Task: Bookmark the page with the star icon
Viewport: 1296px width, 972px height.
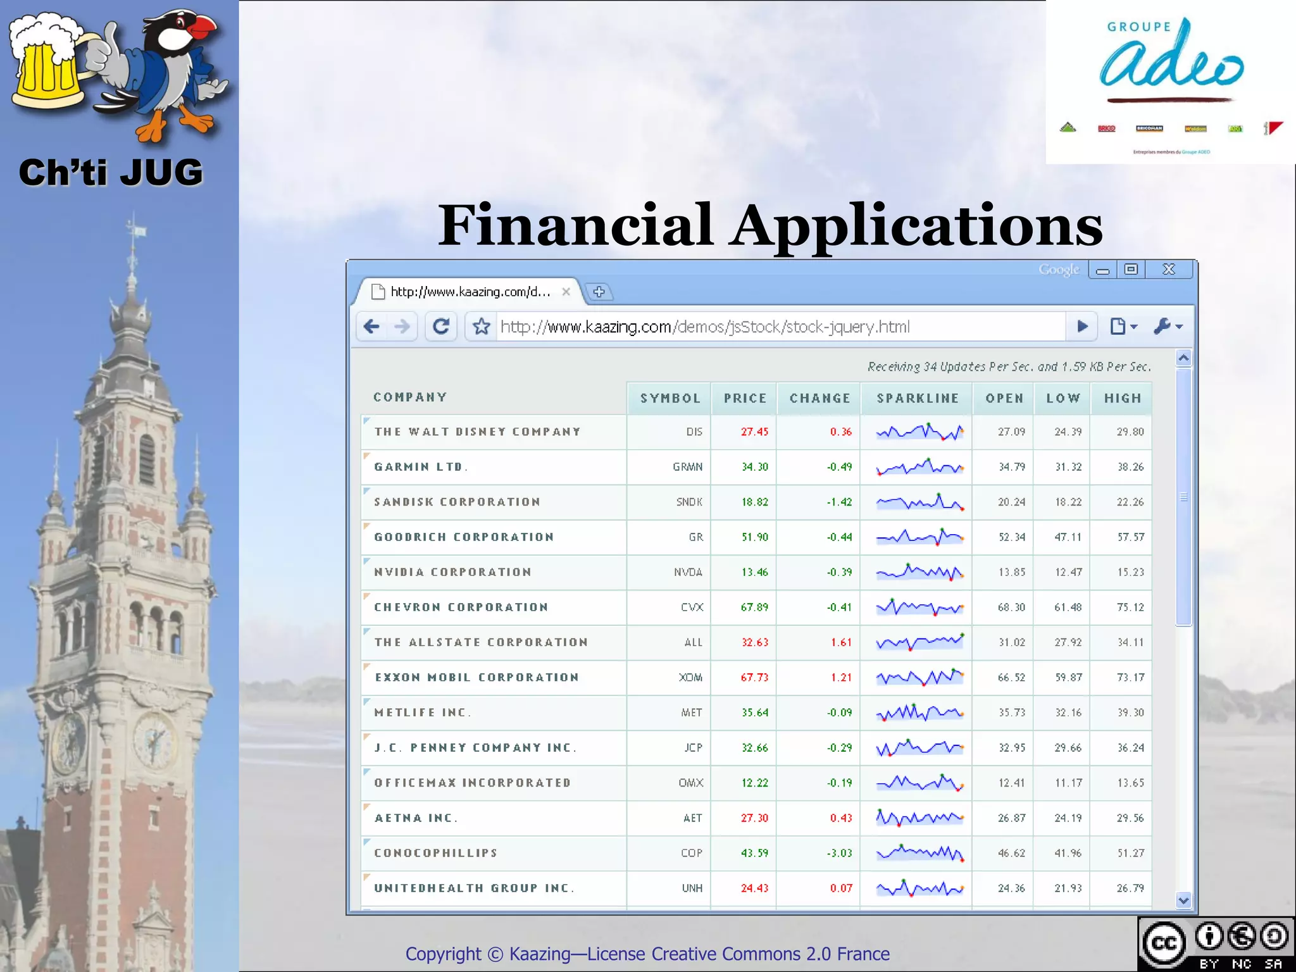Action: [x=482, y=327]
